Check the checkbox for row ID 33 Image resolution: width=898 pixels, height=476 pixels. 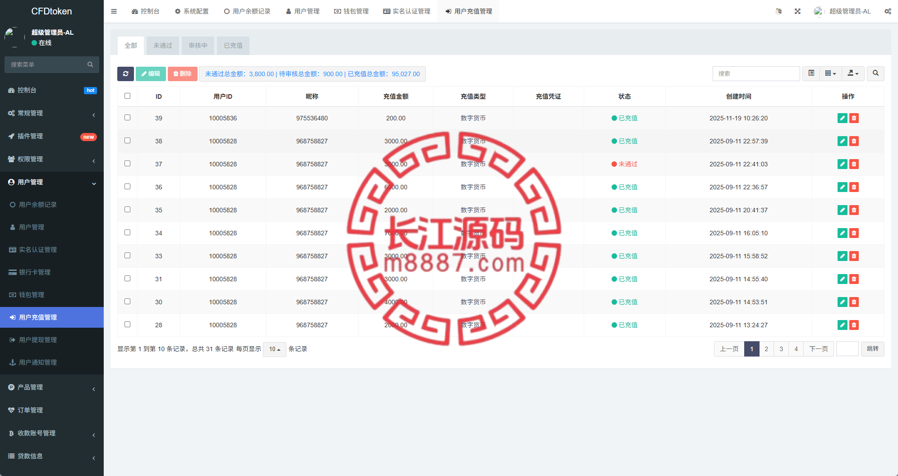pos(127,255)
